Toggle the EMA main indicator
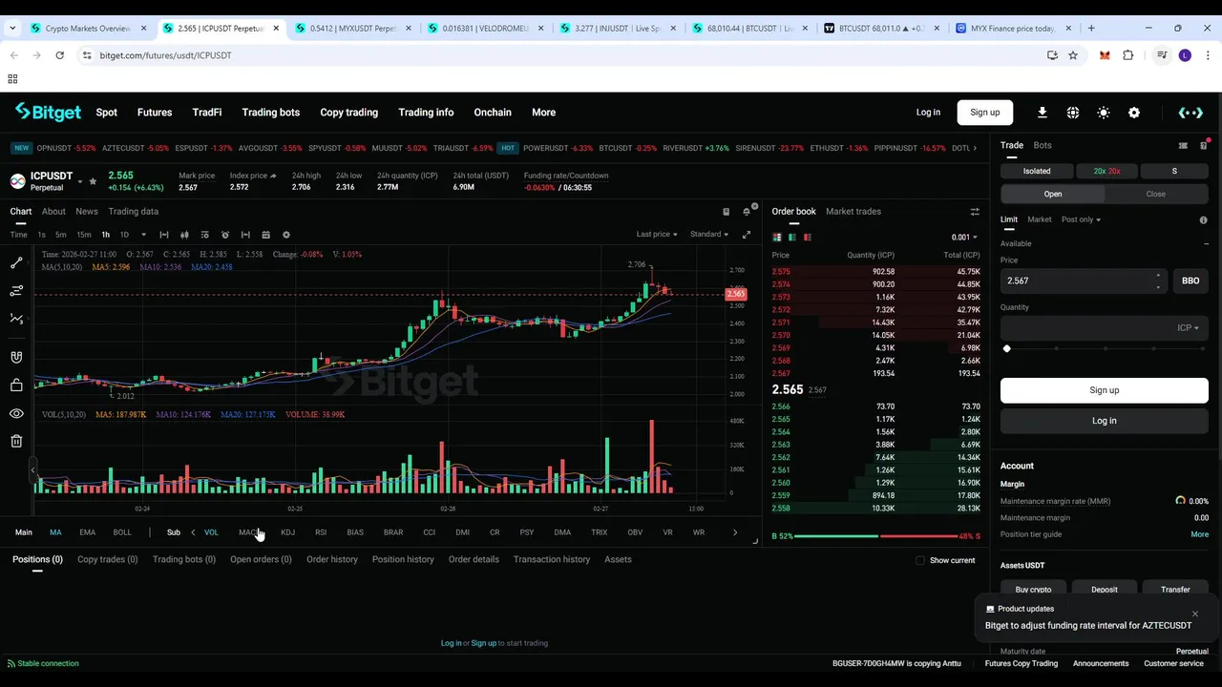Screen dimensions: 1222x687 coord(87,532)
